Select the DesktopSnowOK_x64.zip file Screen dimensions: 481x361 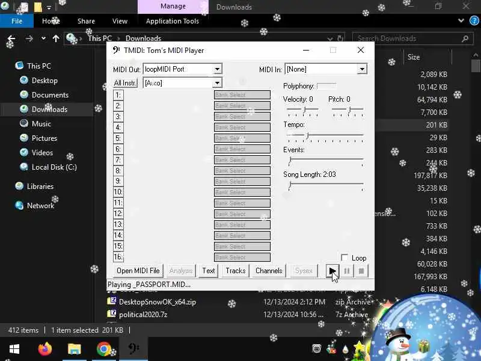tap(158, 302)
